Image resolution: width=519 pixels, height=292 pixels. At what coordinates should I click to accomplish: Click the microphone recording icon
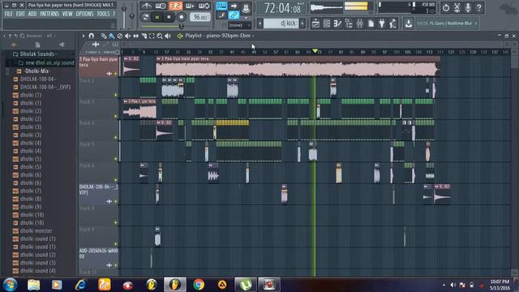pos(468,7)
